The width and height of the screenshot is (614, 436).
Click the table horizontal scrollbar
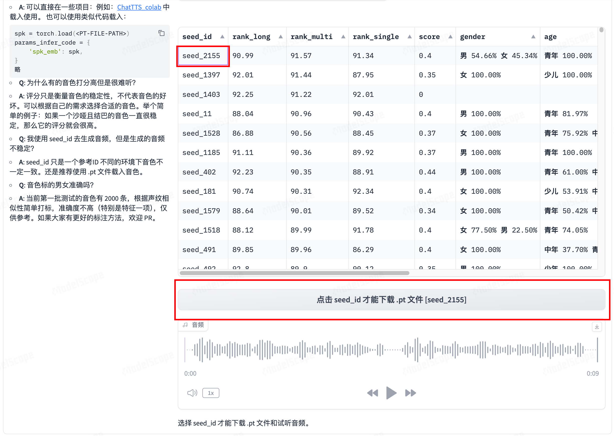pyautogui.click(x=294, y=273)
